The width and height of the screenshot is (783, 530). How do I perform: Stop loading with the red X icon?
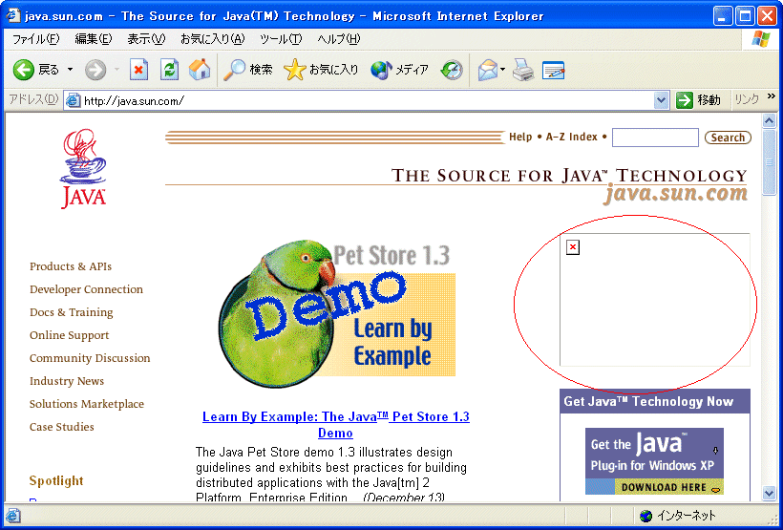click(138, 70)
